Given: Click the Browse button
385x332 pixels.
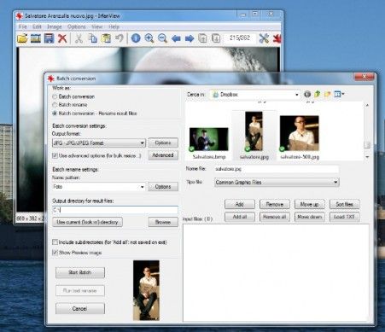Looking at the screenshot, I should pyautogui.click(x=163, y=222).
